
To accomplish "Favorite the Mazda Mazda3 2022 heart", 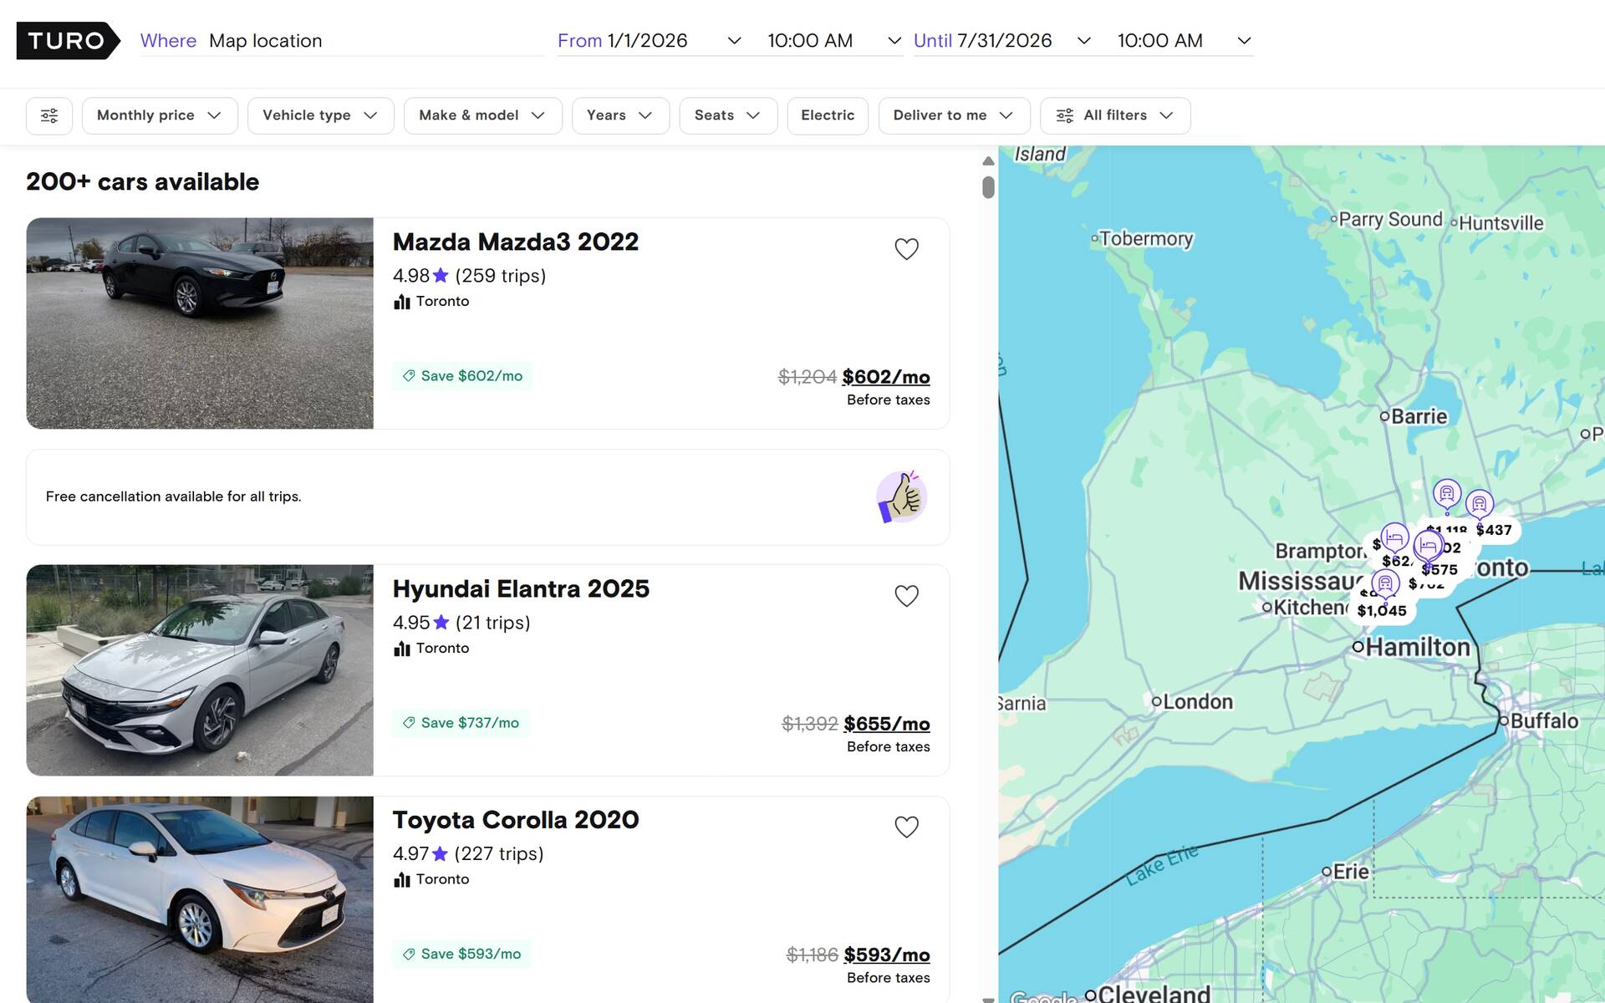I will 906,249.
